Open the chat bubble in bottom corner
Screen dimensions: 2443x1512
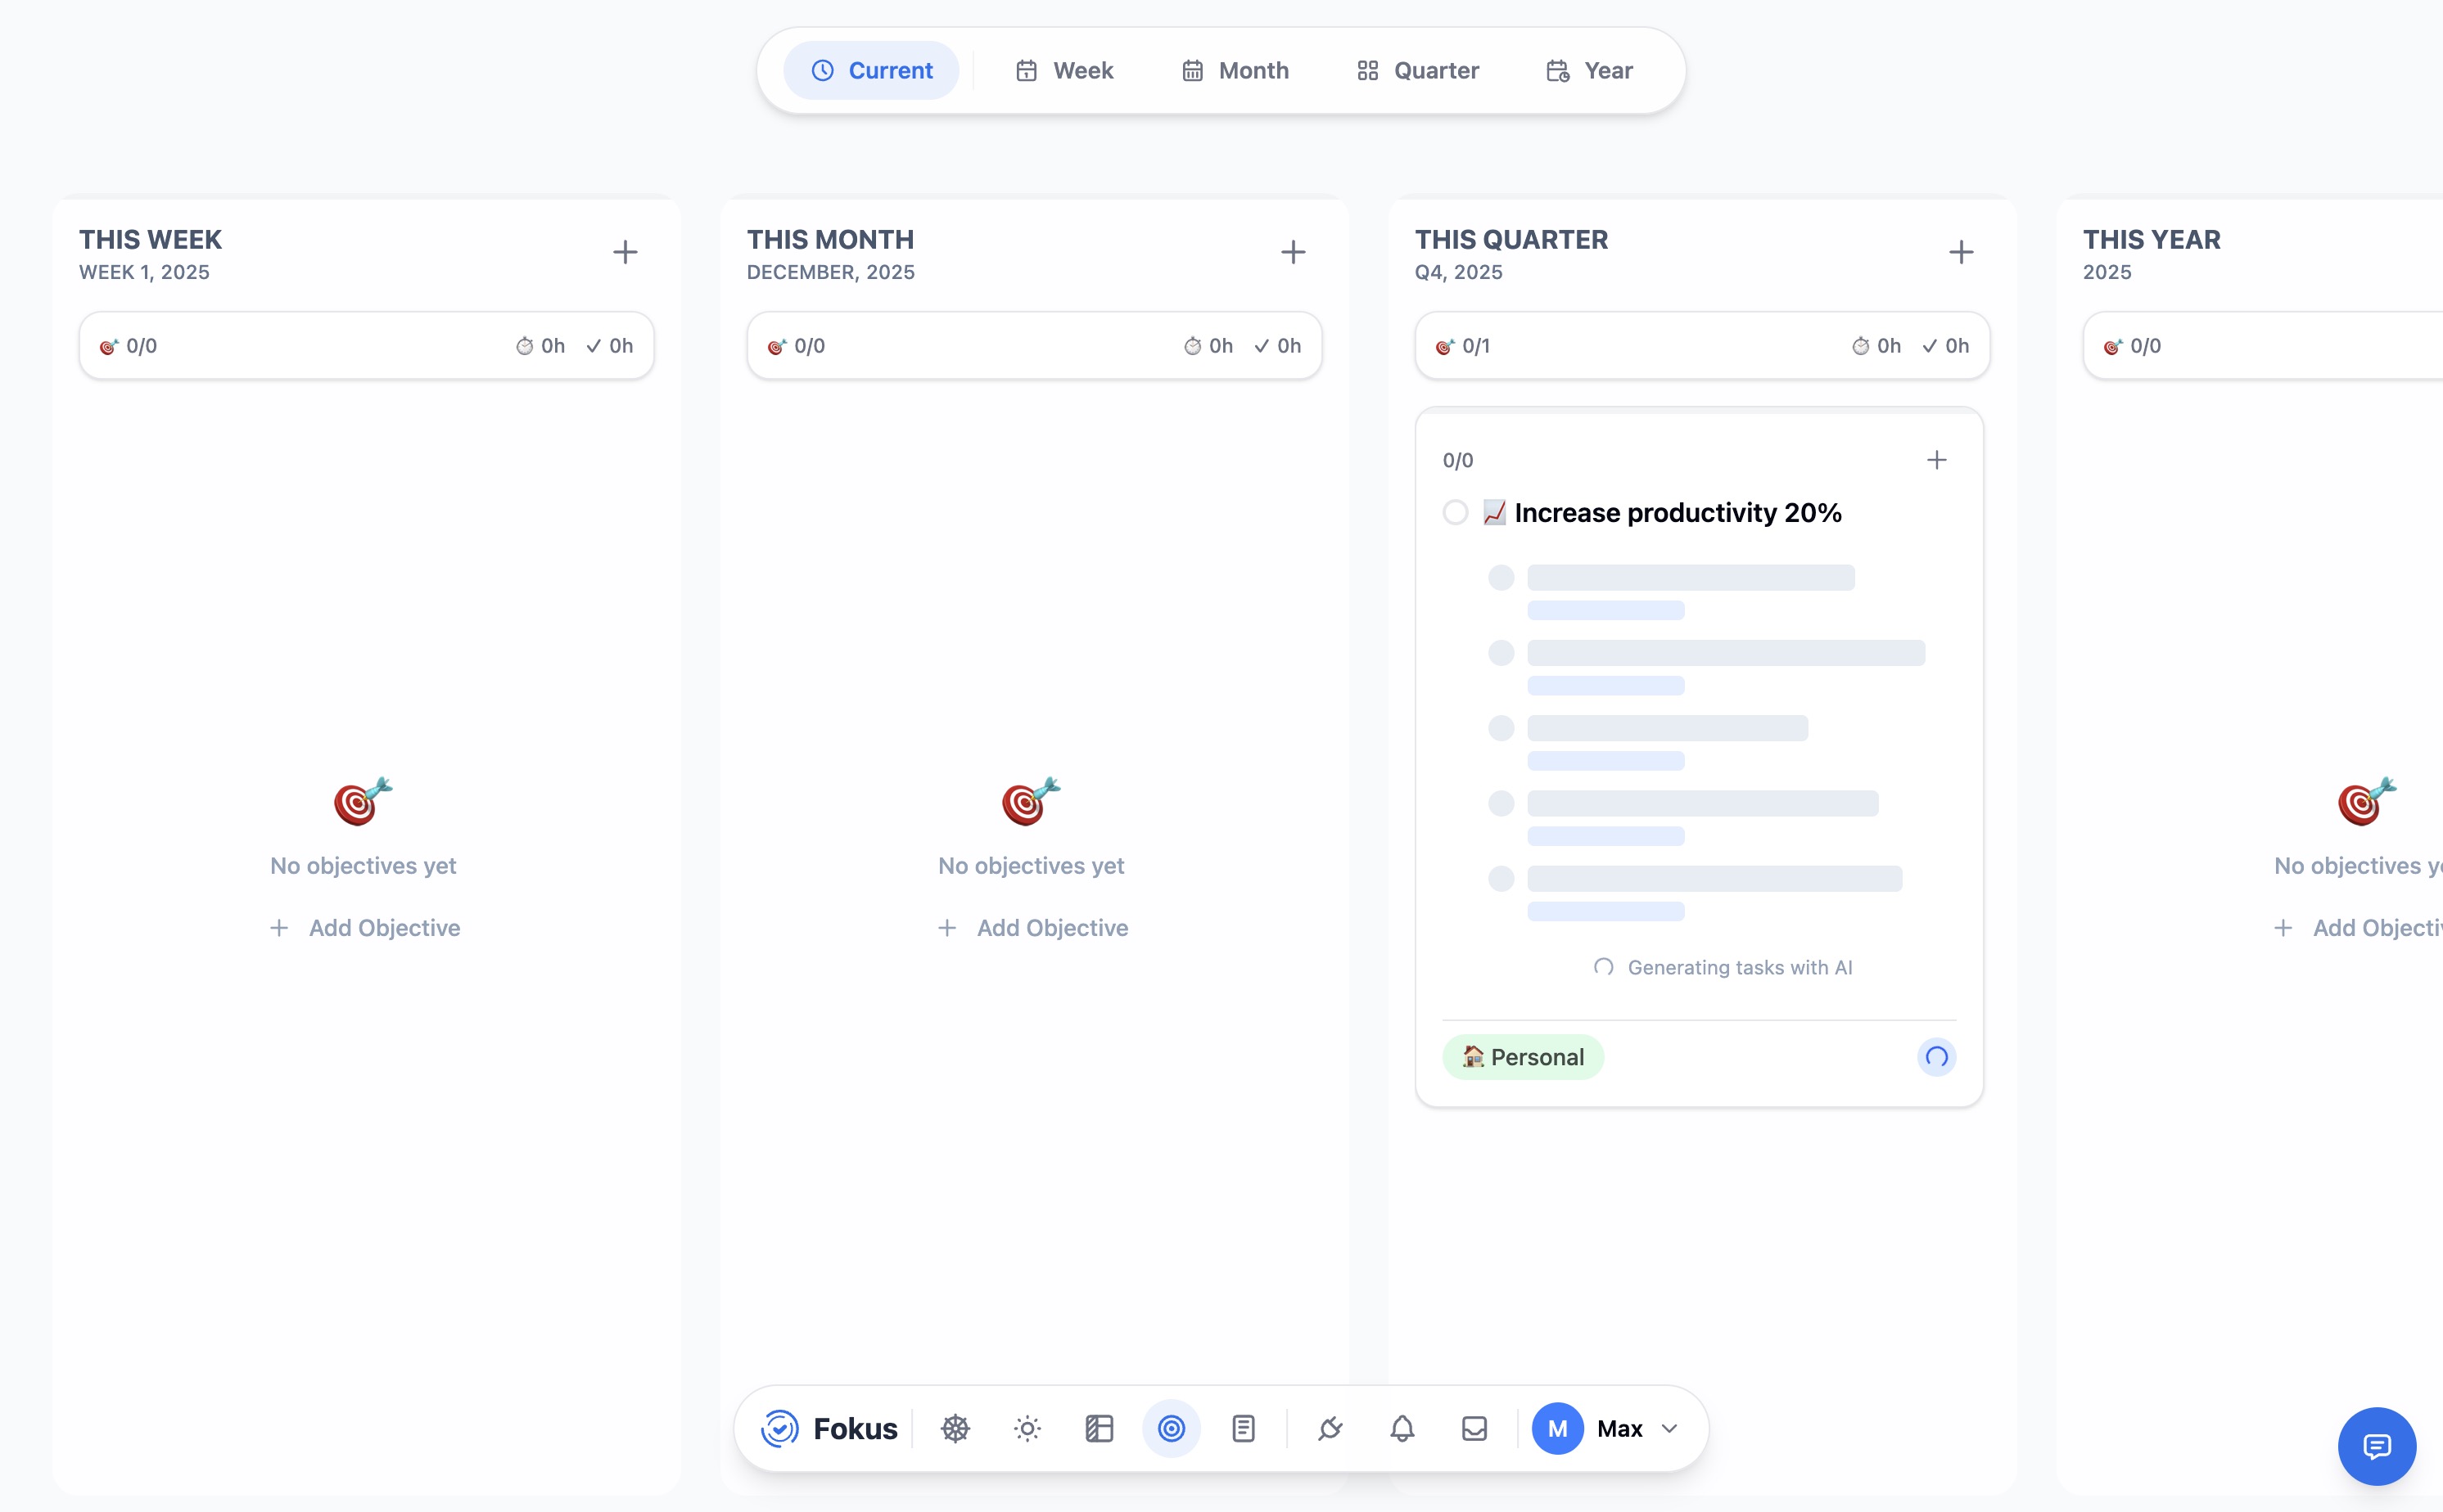tap(2377, 1446)
